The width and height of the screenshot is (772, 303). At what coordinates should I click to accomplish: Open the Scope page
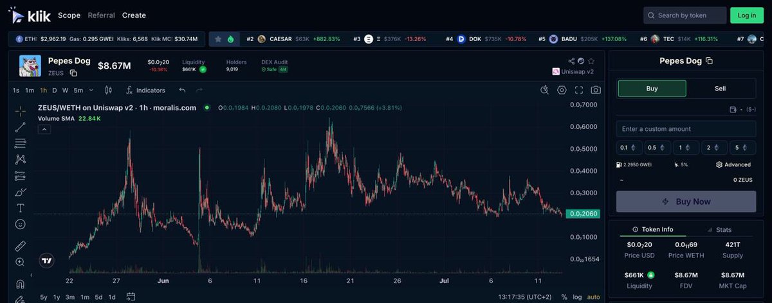pyautogui.click(x=69, y=15)
